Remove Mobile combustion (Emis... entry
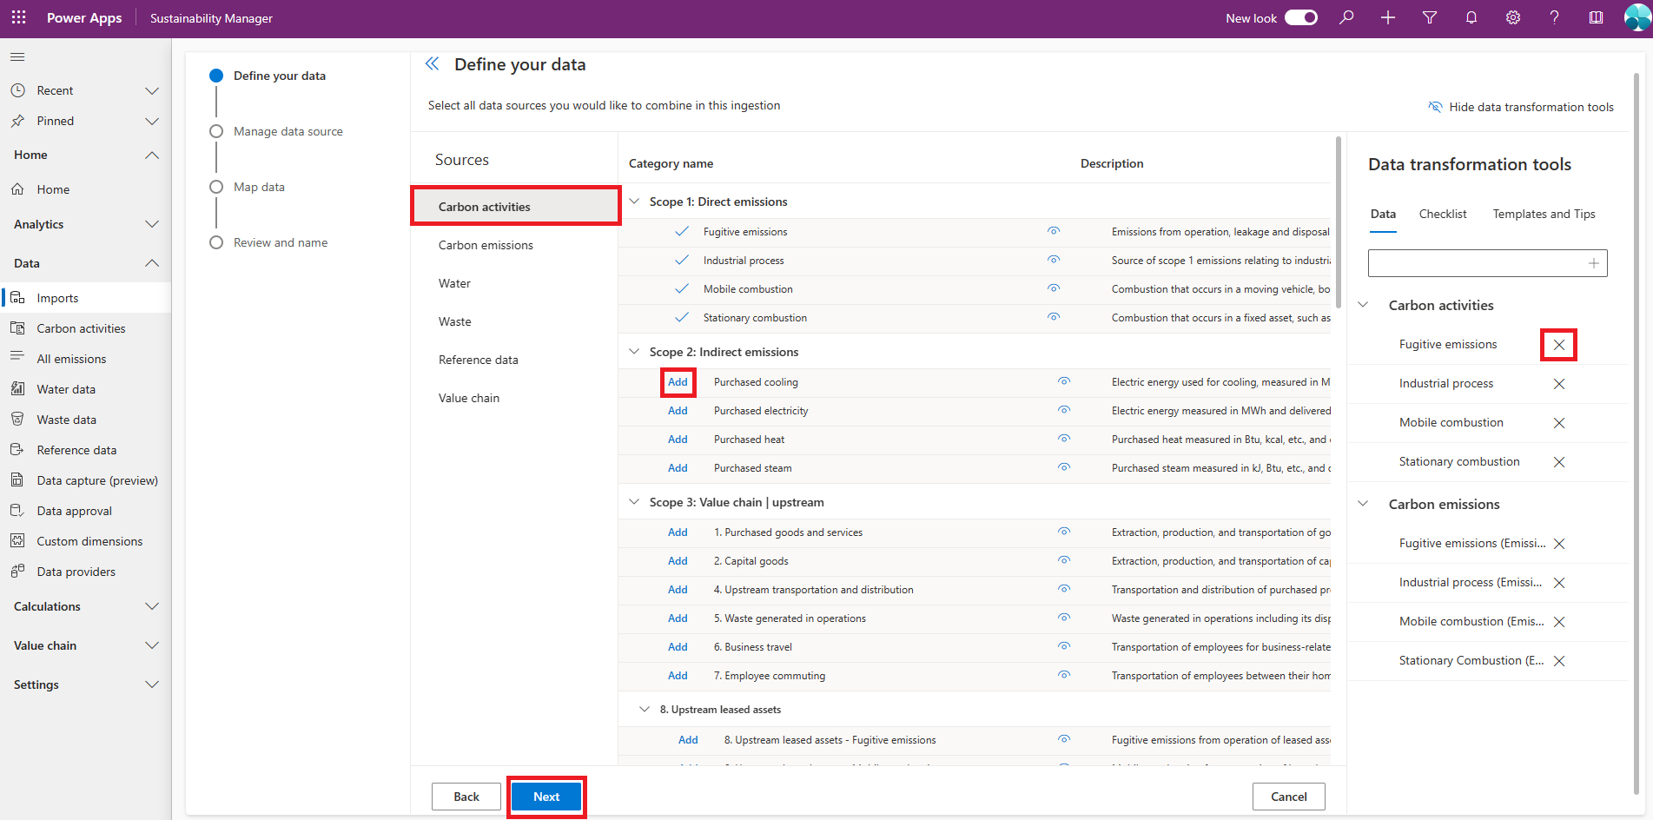Viewport: 1653px width, 820px height. (x=1559, y=622)
